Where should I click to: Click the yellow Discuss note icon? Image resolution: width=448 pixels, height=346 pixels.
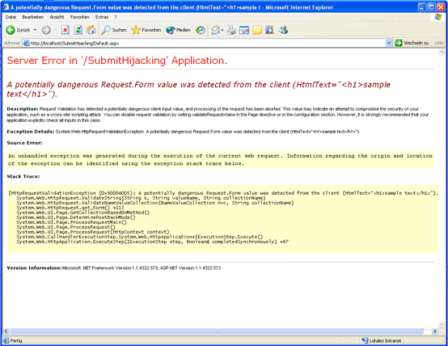(257, 30)
